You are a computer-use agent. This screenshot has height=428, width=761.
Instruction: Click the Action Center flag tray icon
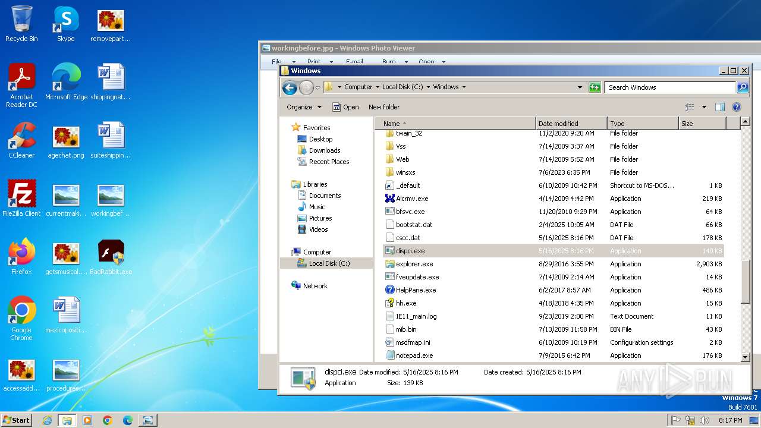pos(676,420)
